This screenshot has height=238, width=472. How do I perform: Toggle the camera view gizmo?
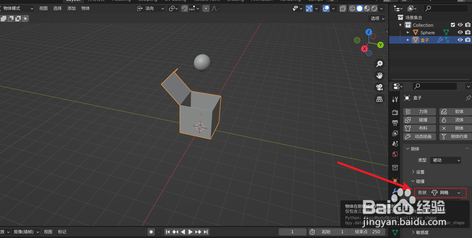click(379, 87)
